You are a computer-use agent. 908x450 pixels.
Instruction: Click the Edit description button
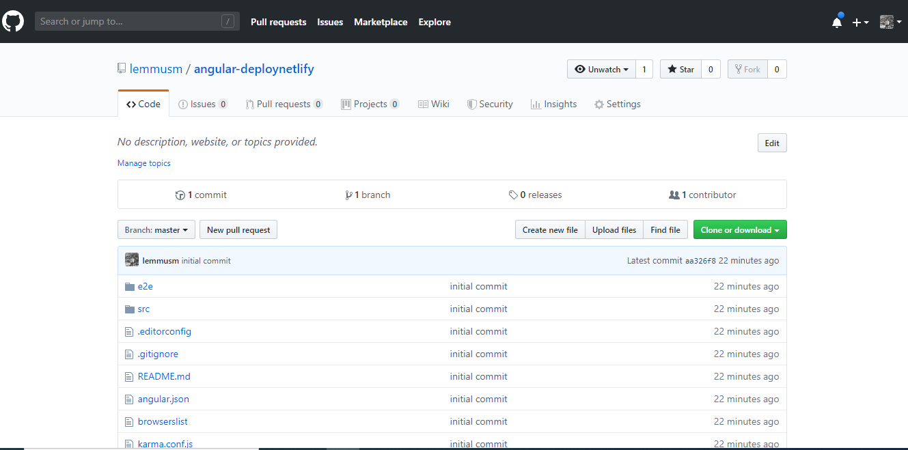coord(772,143)
